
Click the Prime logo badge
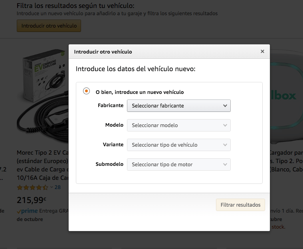click(27, 211)
